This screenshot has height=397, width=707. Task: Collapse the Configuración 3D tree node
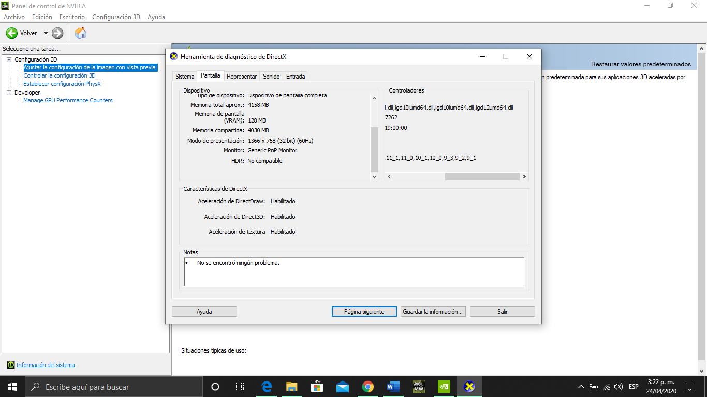(x=9, y=59)
